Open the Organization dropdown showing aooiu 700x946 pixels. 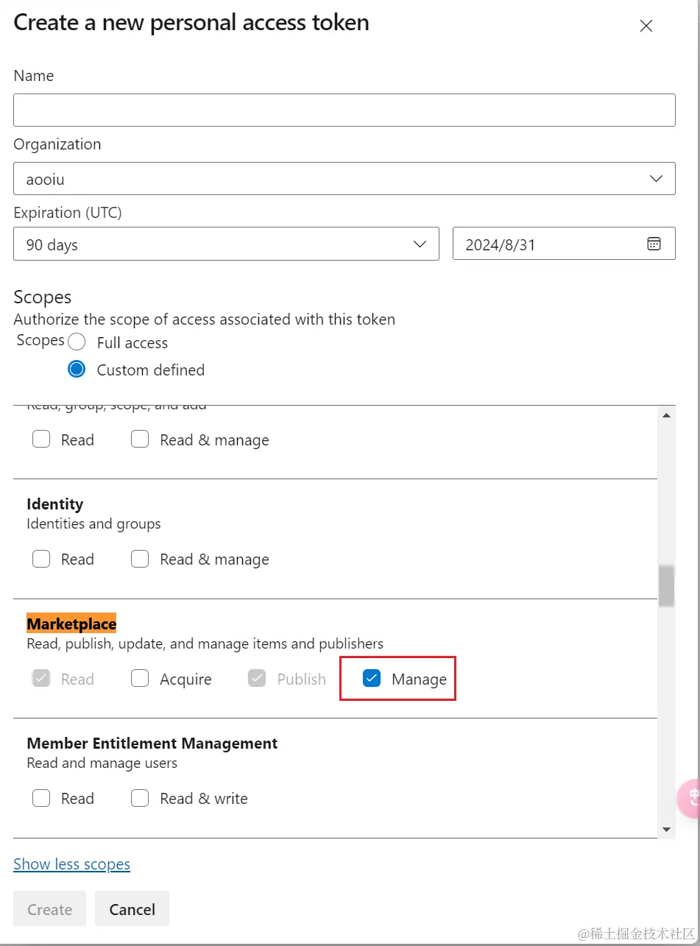[x=344, y=179]
